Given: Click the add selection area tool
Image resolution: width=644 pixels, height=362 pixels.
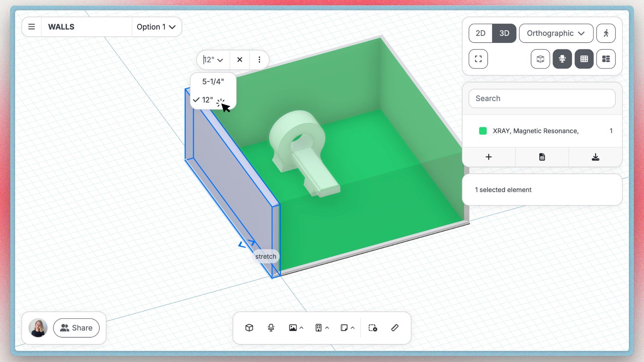Looking at the screenshot, I should (373, 328).
